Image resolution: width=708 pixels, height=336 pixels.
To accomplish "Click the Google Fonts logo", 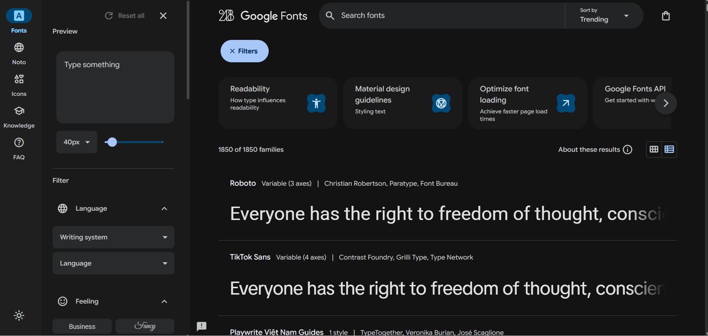I will (263, 16).
